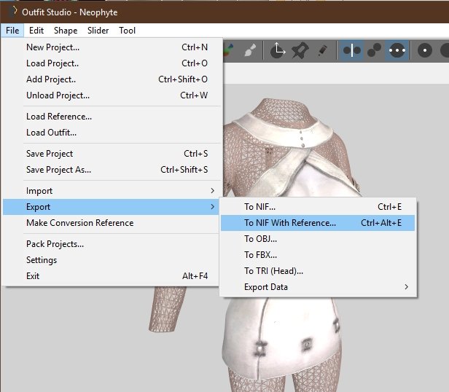Toggle X-mirror symmetry editing
Viewport: 449px width, 392px height.
[x=352, y=51]
